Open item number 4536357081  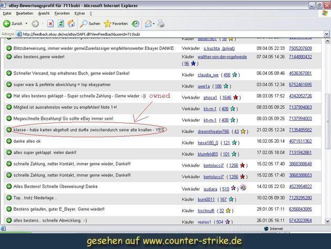300,73
